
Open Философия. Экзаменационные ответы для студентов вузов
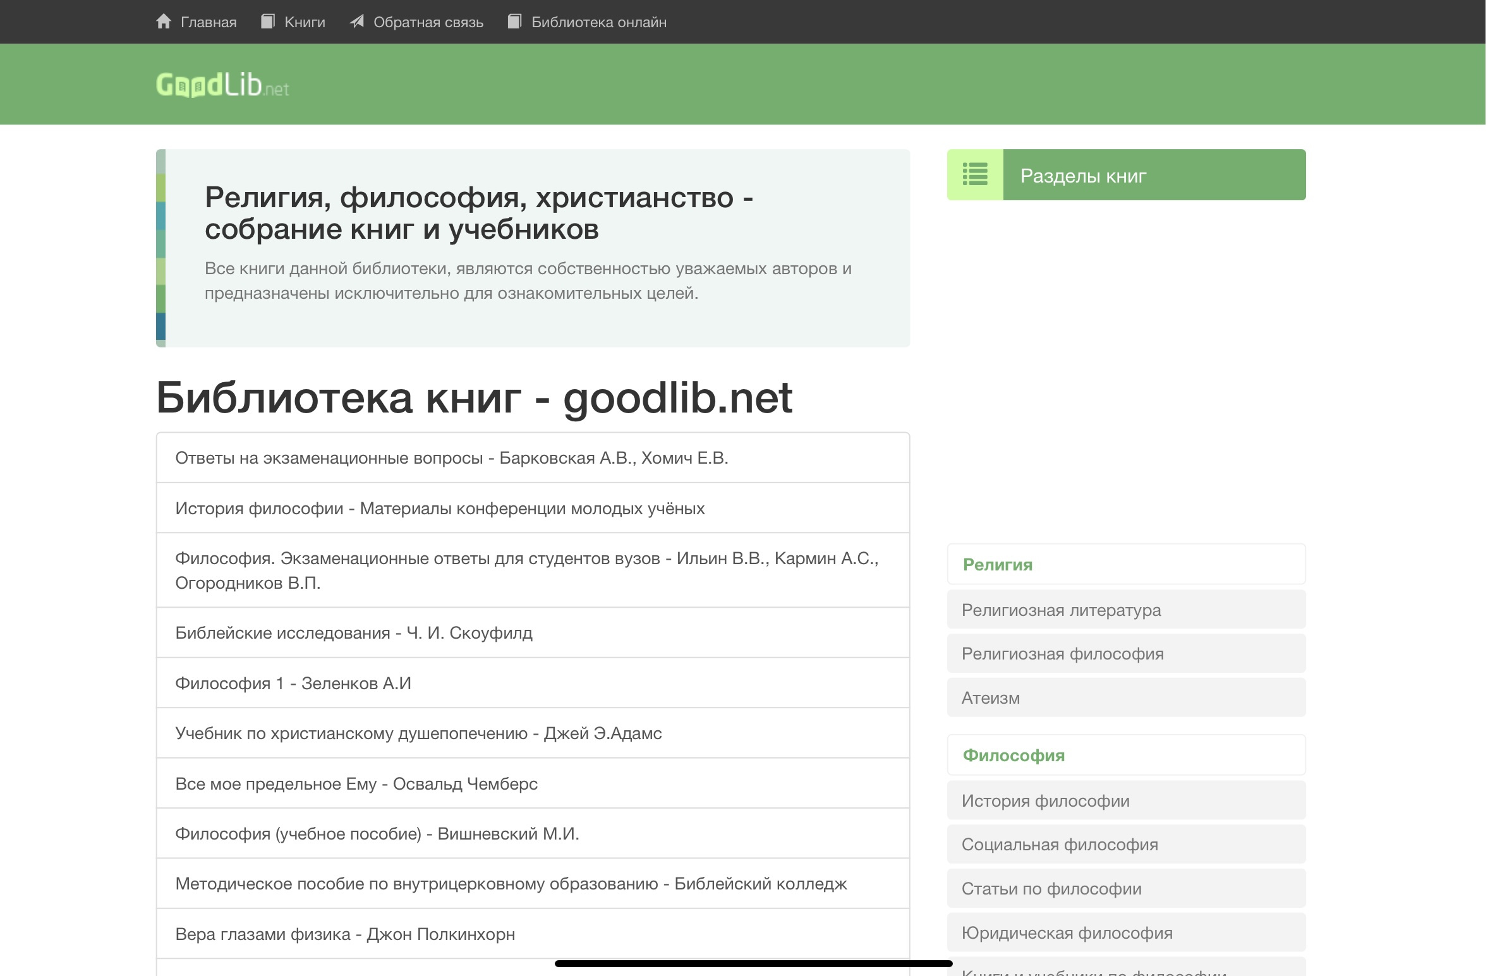pos(533,570)
